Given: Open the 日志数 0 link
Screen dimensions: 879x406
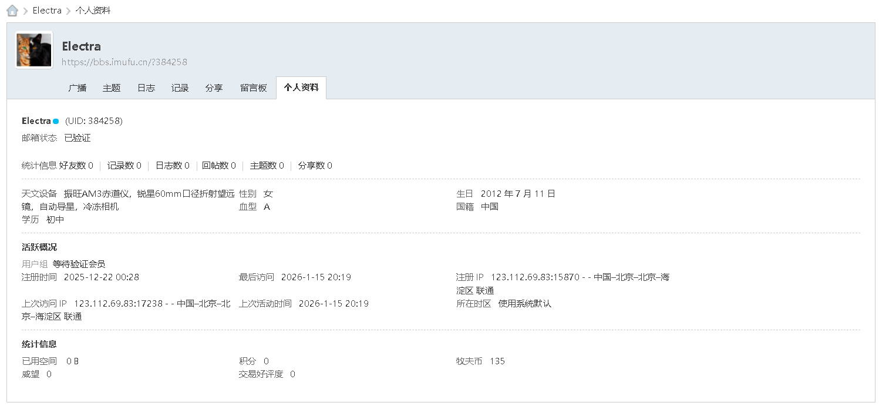Looking at the screenshot, I should (x=172, y=165).
